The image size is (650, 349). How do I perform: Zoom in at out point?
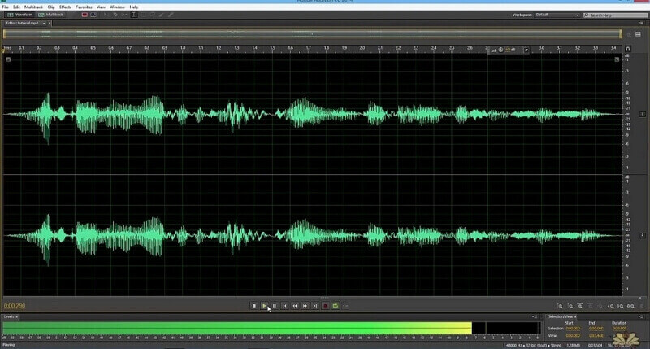[x=621, y=306]
